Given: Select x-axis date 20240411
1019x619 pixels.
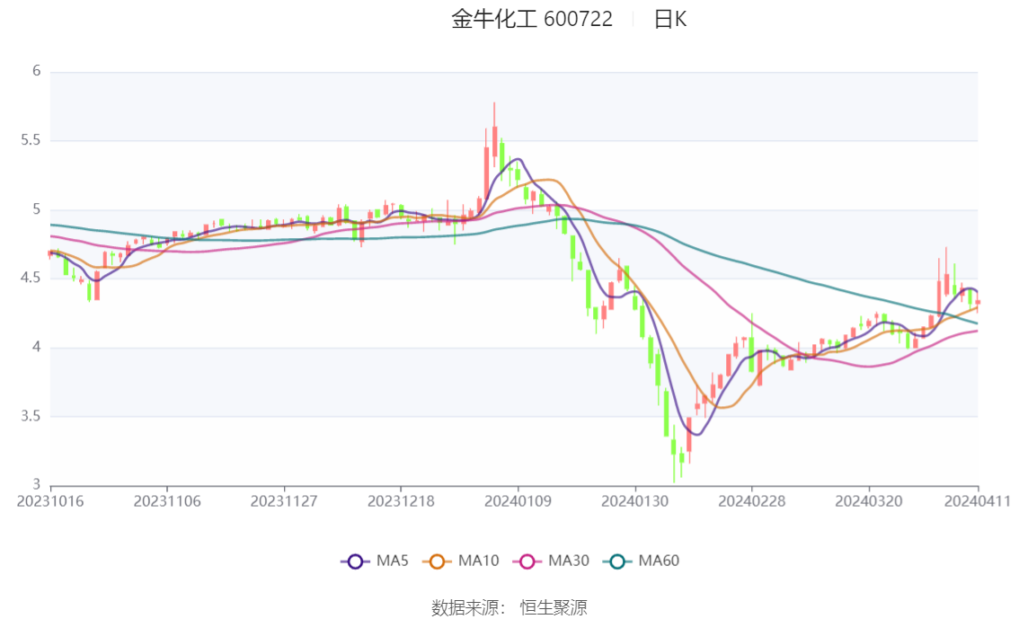Looking at the screenshot, I should click(978, 501).
